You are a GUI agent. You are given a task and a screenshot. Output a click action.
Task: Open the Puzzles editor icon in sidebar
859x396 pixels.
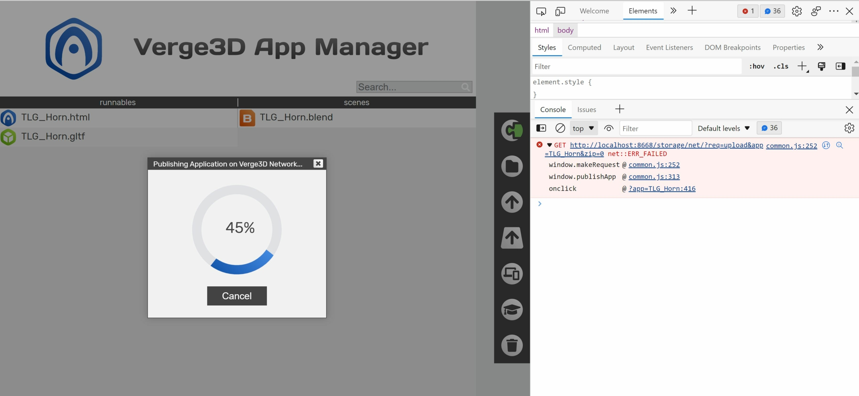512,130
